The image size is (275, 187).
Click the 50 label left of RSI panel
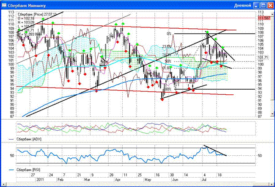point(12,156)
